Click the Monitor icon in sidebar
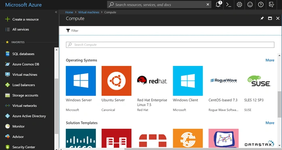Viewport: 282px width, 150px height. coord(7,126)
